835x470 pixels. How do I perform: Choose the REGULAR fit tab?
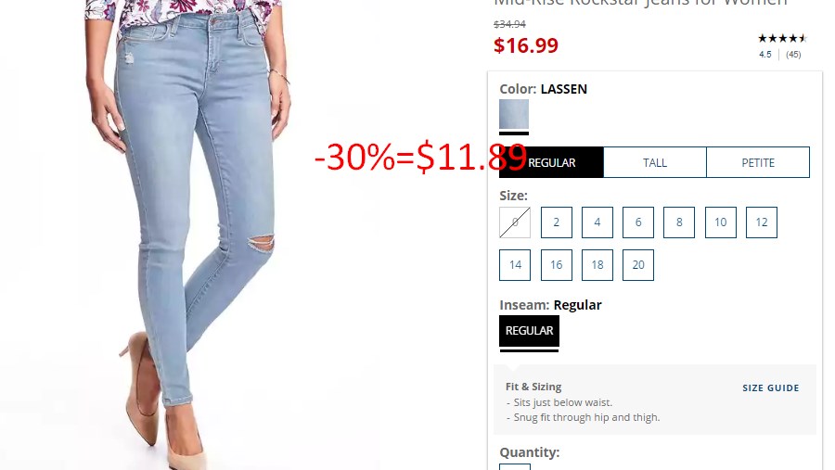click(x=551, y=162)
